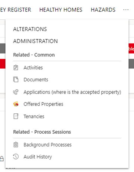
Task: Click the Offered Properties colorful icon
Action: coord(16,104)
